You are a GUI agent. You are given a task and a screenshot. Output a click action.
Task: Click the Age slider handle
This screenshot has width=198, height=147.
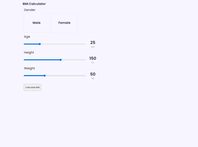(40, 44)
